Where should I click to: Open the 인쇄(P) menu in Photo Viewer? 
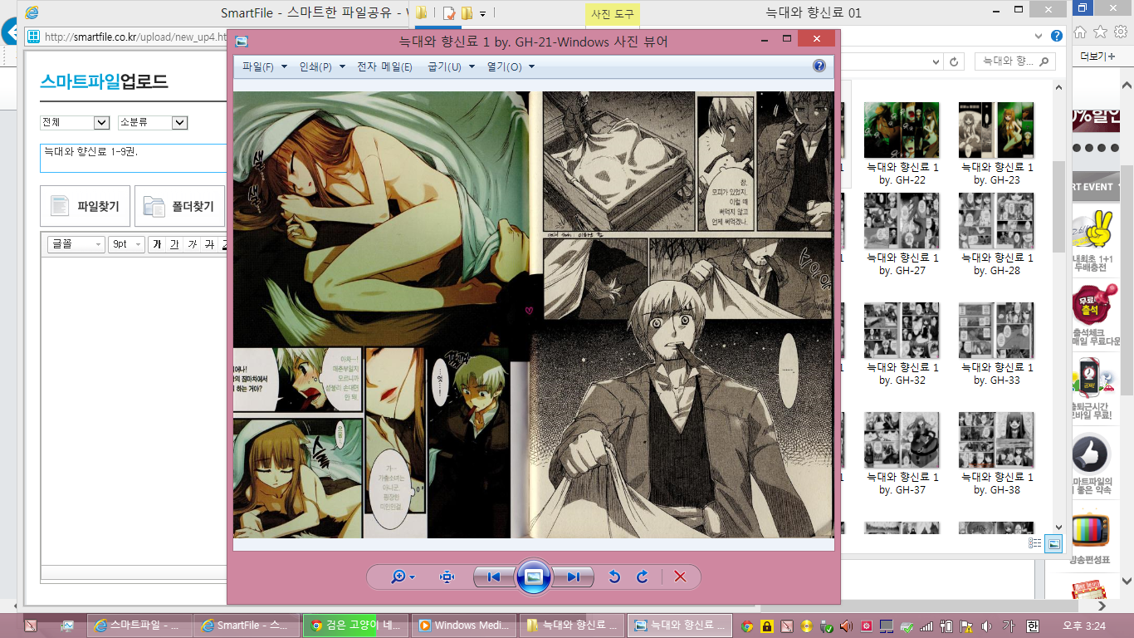click(321, 66)
